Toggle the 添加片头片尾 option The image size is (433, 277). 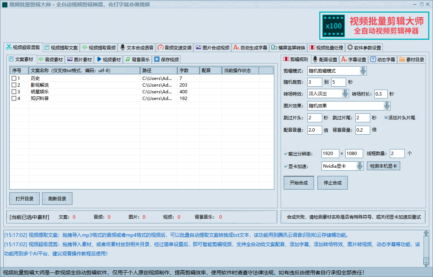tap(386, 118)
